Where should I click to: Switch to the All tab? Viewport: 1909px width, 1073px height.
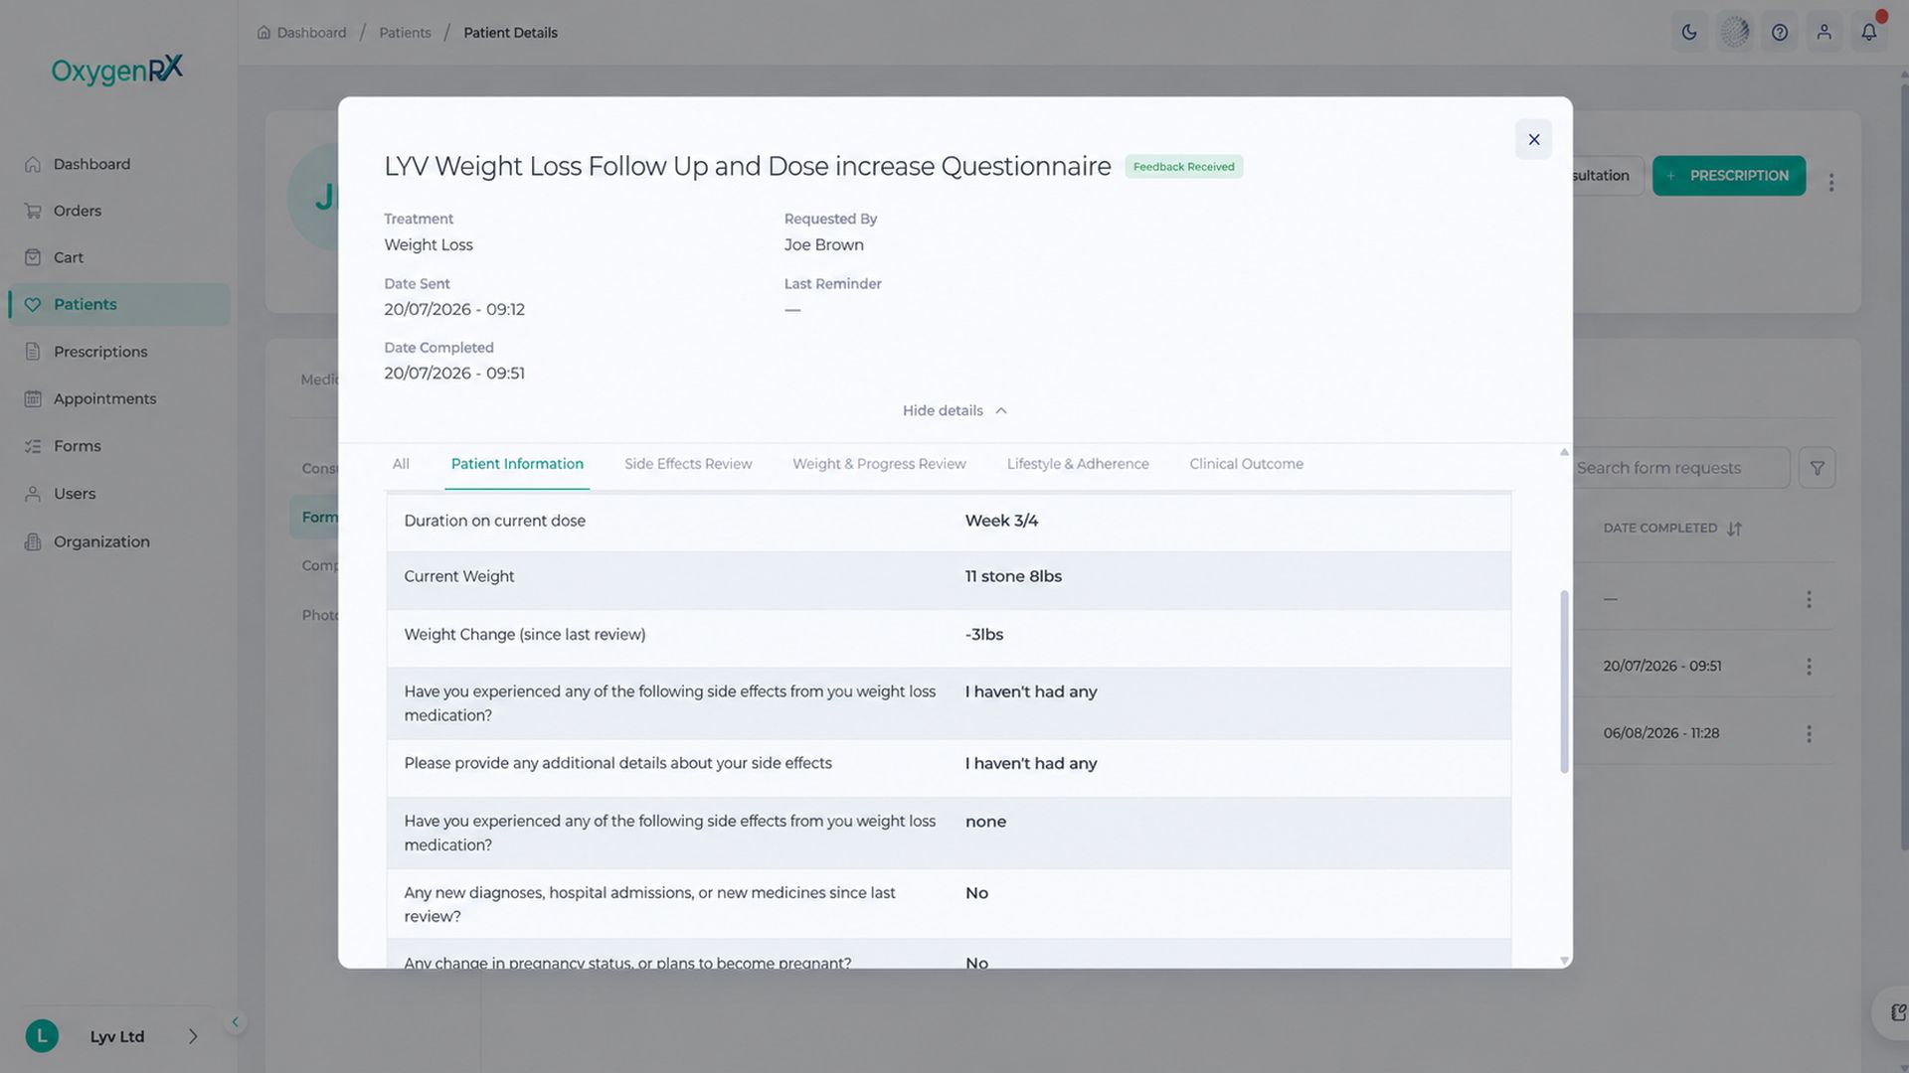tap(401, 464)
